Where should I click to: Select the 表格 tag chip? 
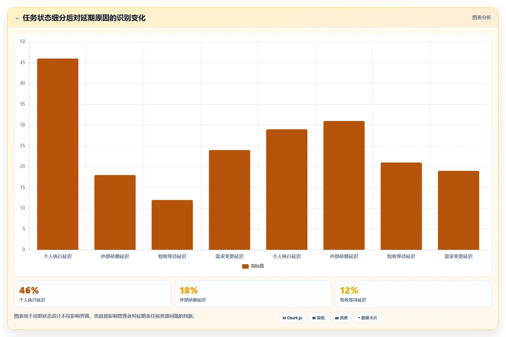318,318
